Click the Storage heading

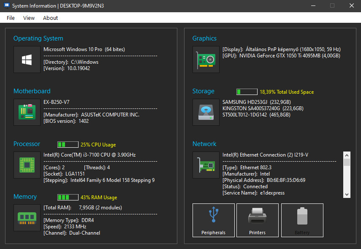pos(203,91)
